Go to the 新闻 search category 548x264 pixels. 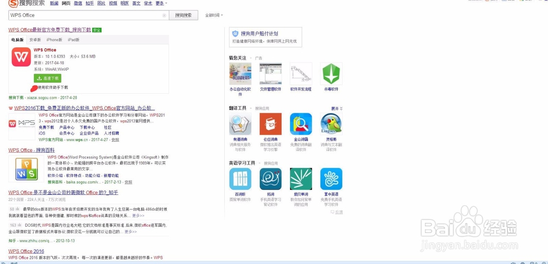coord(54,3)
